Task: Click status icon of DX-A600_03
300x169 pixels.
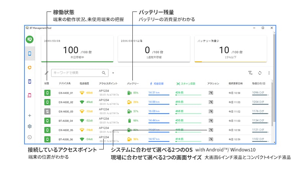Action: pos(47,112)
